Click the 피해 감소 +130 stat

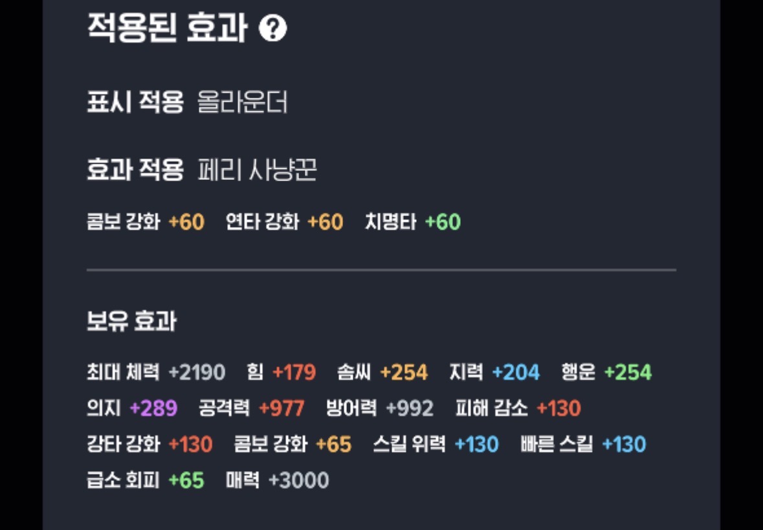[518, 408]
